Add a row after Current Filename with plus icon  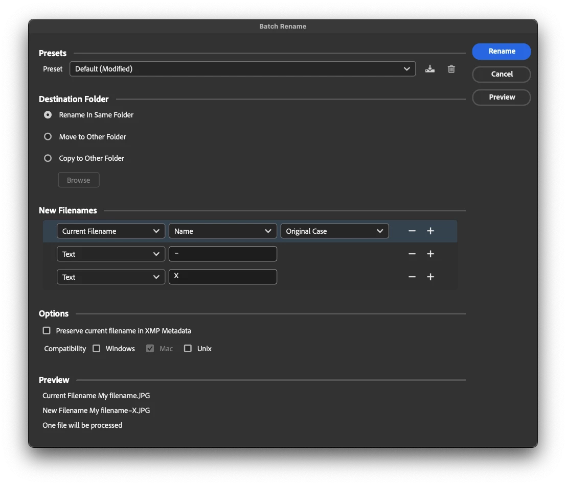[431, 231]
